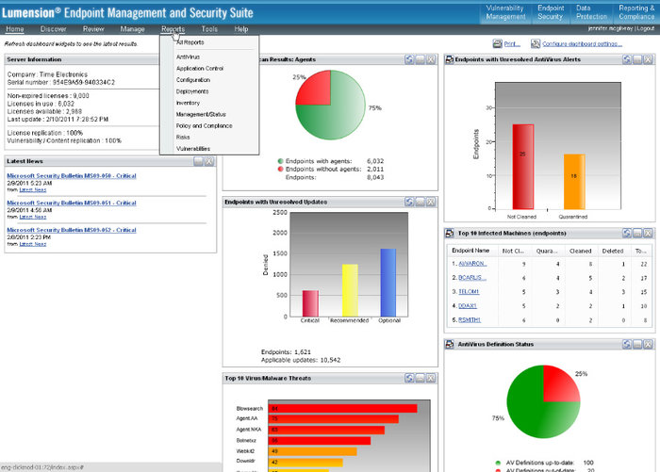Close the Top 10 Virus/Malware Threats widget

pyautogui.click(x=431, y=378)
